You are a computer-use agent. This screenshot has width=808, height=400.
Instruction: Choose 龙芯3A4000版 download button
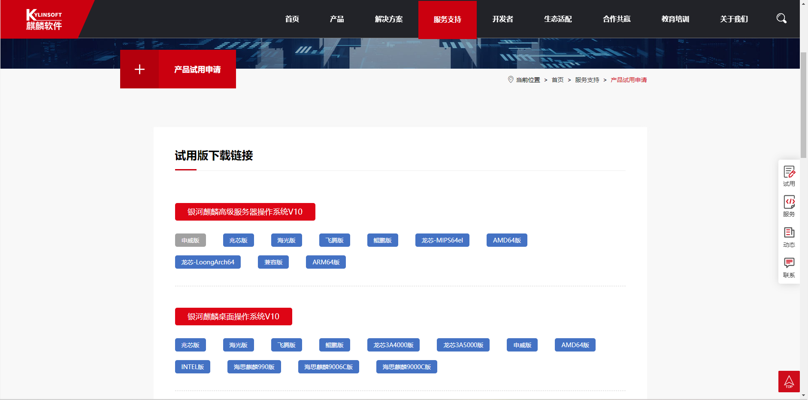click(393, 345)
